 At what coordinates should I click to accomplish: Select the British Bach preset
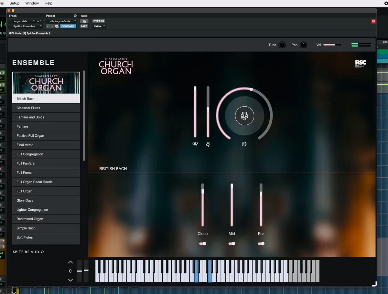pos(46,99)
